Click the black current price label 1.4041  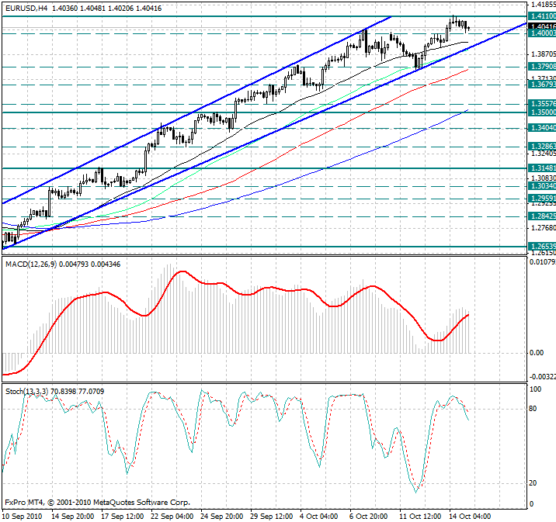click(542, 26)
